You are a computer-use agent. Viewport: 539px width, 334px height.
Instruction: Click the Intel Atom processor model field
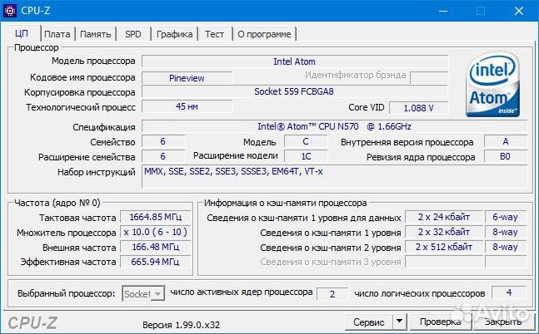pyautogui.click(x=295, y=61)
